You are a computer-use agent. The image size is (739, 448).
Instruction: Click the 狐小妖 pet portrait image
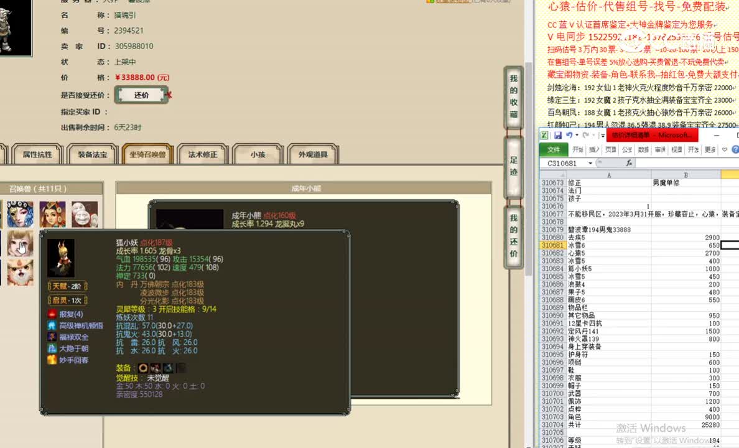pyautogui.click(x=61, y=258)
